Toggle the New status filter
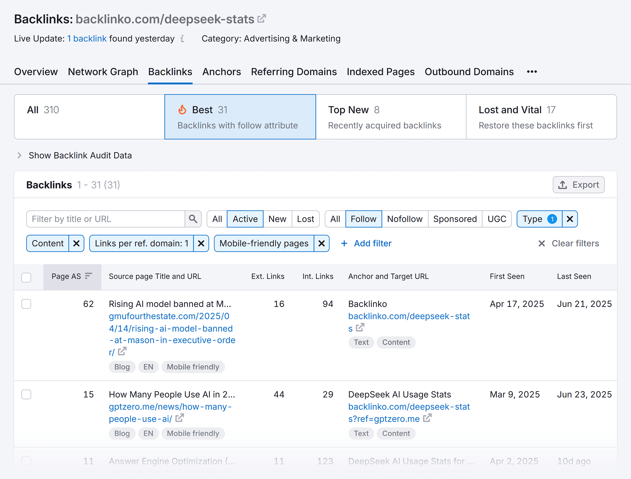Image resolution: width=631 pixels, height=479 pixels. (277, 219)
